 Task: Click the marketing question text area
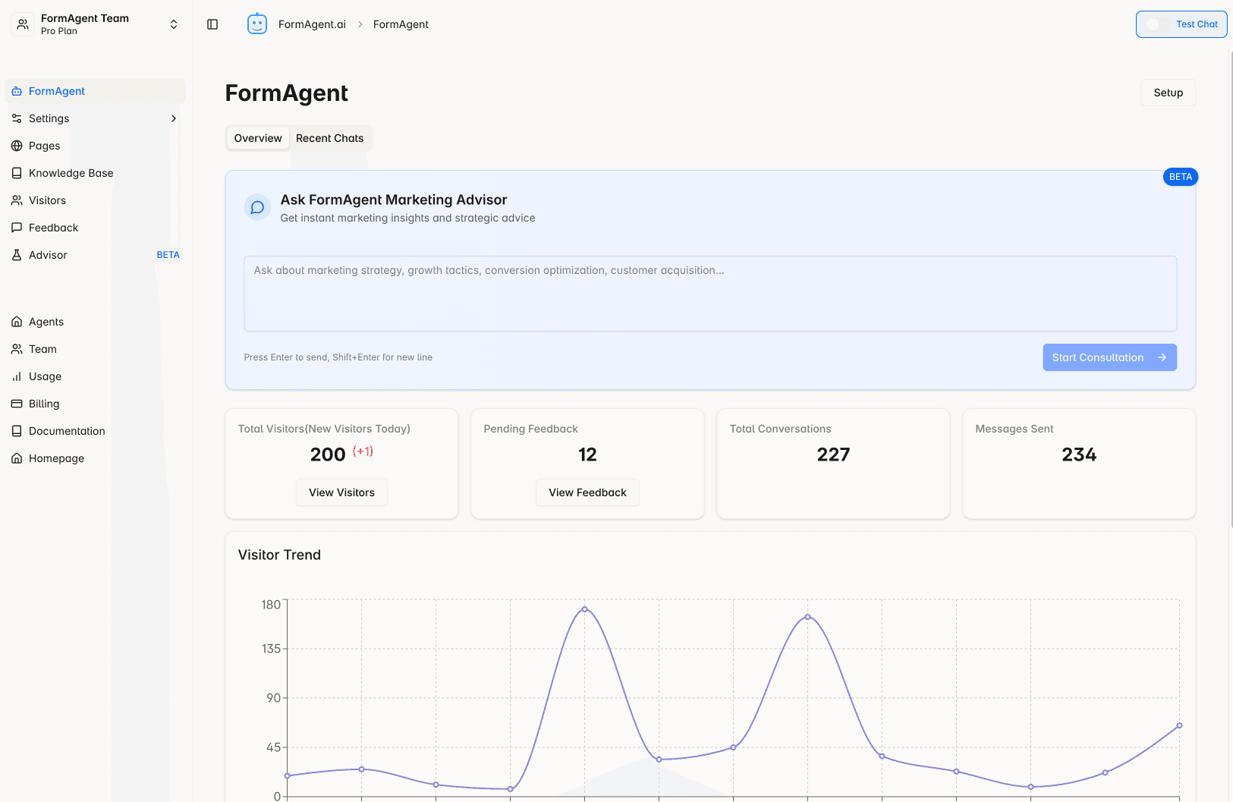click(710, 294)
